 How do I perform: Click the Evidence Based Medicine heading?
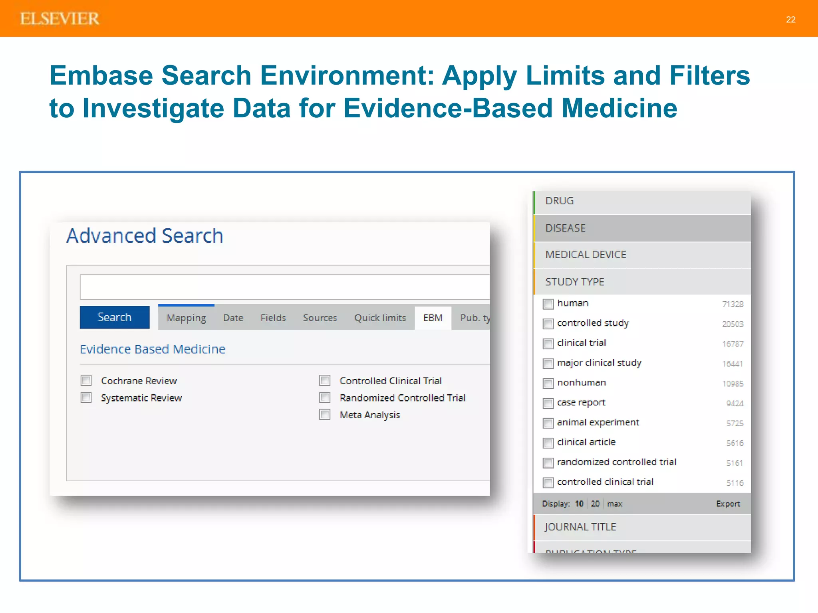(153, 349)
